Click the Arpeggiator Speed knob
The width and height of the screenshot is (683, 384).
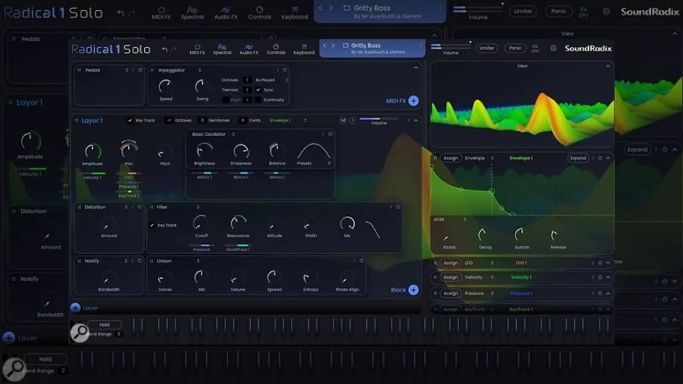pyautogui.click(x=165, y=87)
